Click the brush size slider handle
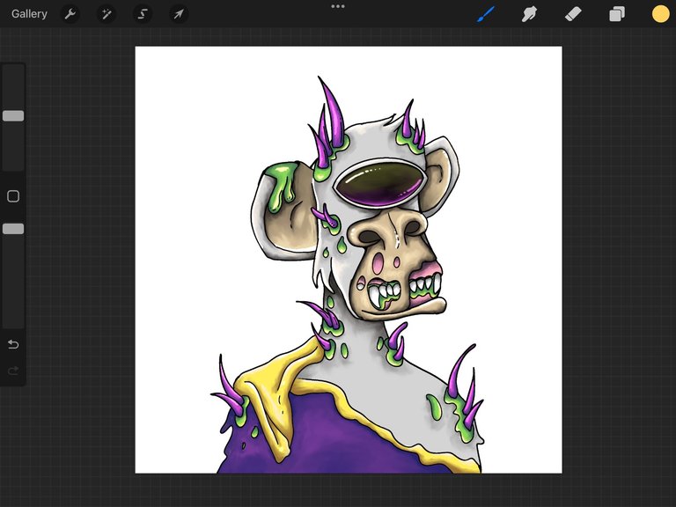Viewport: 676px width, 507px height. click(x=13, y=115)
